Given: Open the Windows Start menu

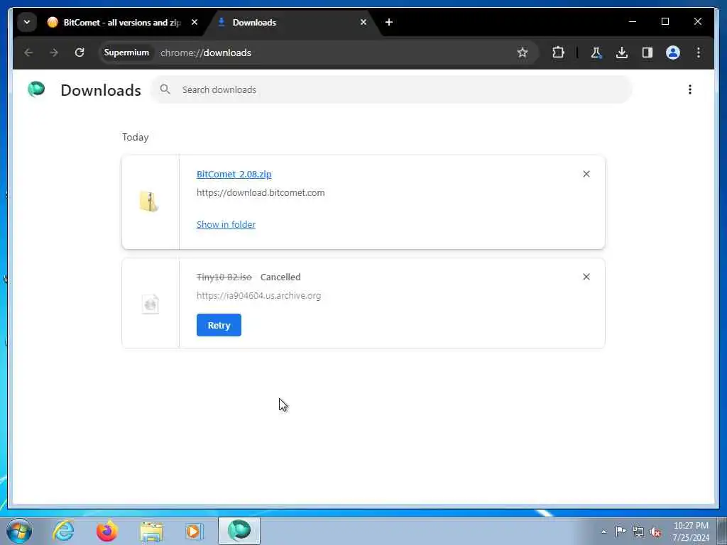Looking at the screenshot, I should pyautogui.click(x=19, y=531).
